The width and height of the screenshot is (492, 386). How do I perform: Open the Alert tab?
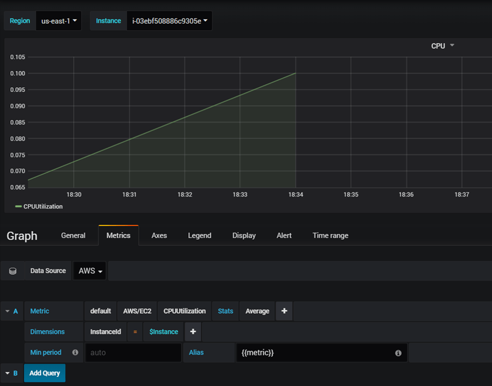pos(284,236)
